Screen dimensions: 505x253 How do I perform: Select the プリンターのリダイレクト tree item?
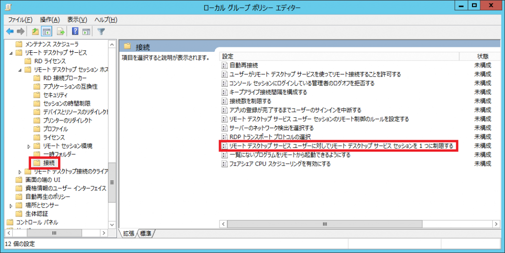[68, 120]
